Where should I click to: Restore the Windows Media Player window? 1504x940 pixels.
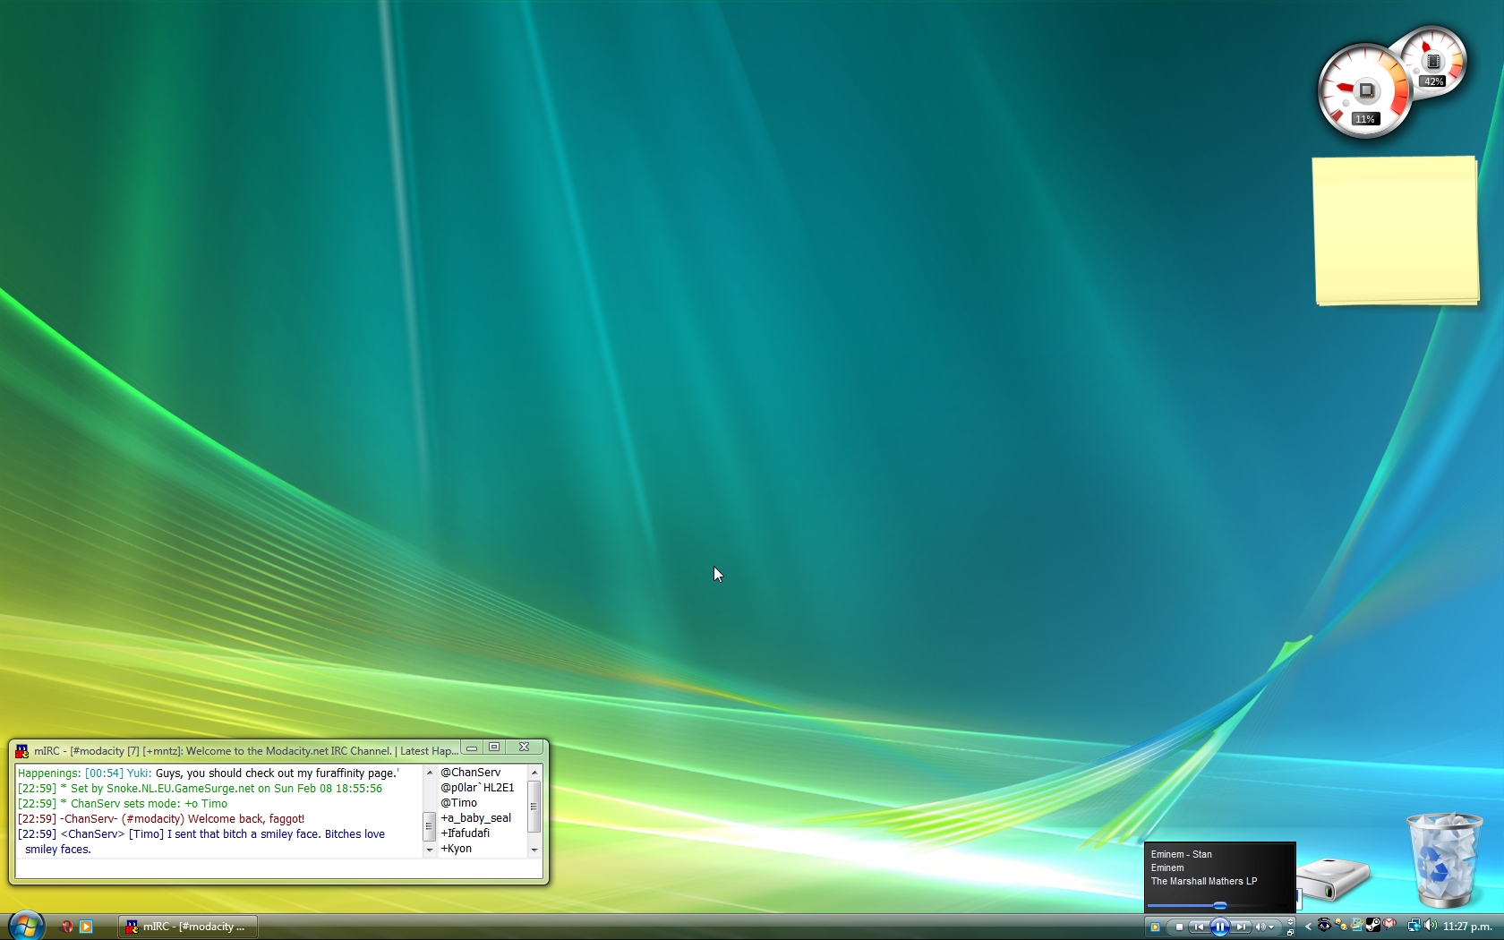pos(1290,931)
